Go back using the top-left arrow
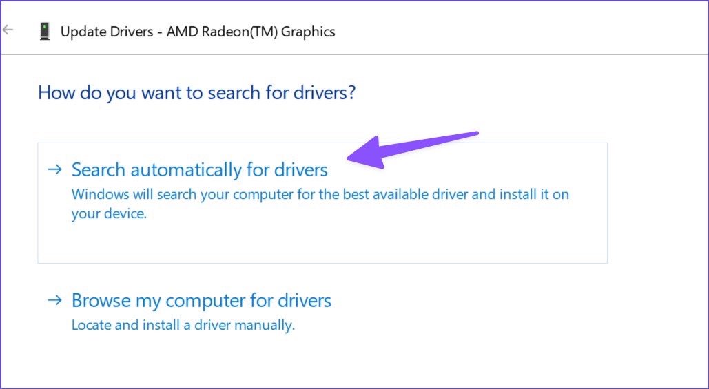Screen dimensions: 709x389 click(8, 30)
